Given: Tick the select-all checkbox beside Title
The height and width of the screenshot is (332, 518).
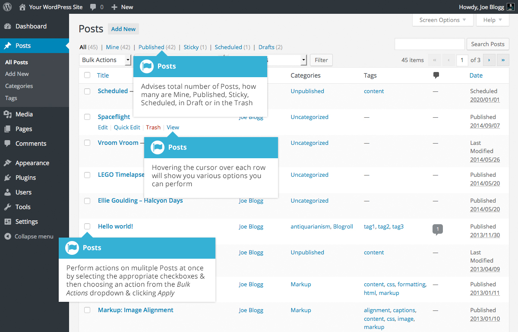Looking at the screenshot, I should tap(87, 75).
